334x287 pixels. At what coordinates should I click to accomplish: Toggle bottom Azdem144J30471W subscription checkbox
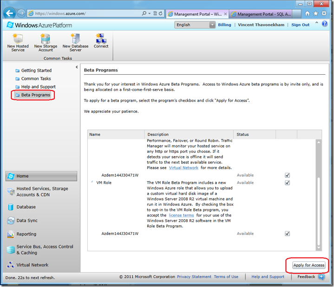(x=288, y=234)
